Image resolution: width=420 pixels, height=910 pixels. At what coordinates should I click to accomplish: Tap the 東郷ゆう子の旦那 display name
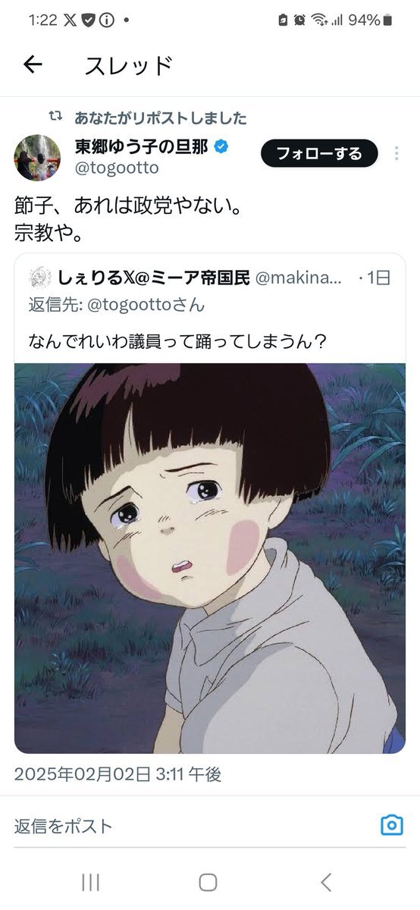(x=141, y=146)
